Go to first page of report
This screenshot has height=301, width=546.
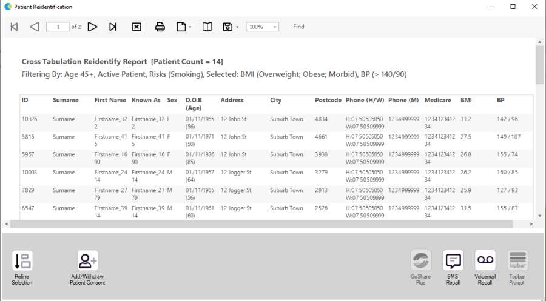click(15, 27)
